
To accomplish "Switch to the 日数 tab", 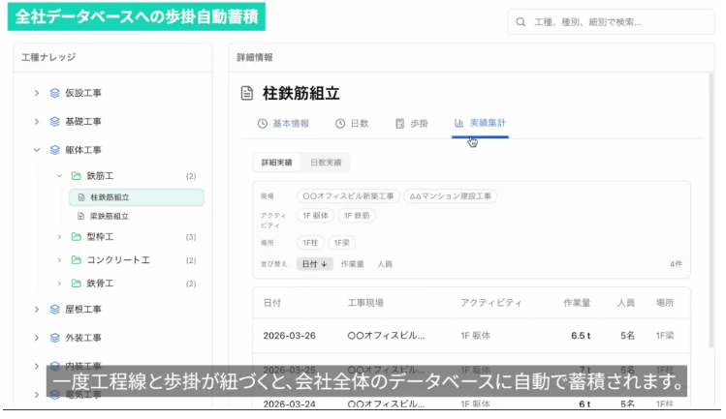I will click(x=352, y=124).
